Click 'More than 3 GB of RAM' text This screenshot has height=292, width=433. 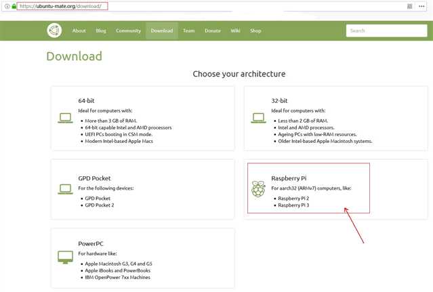pyautogui.click(x=110, y=121)
